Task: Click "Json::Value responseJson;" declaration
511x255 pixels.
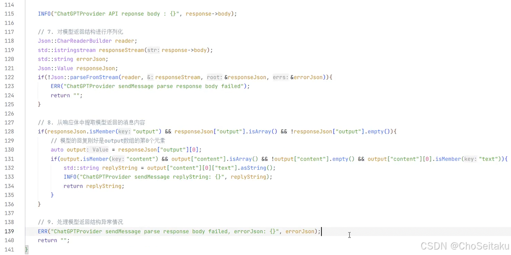Action: pos(78,68)
